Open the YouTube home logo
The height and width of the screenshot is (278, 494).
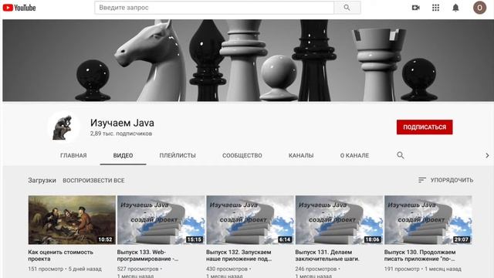[19, 8]
